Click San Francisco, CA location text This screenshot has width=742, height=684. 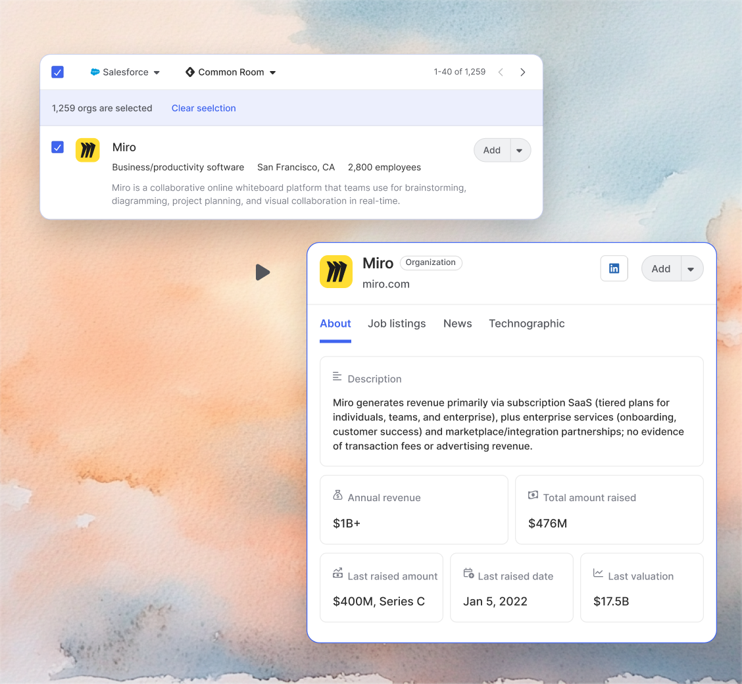click(x=296, y=167)
